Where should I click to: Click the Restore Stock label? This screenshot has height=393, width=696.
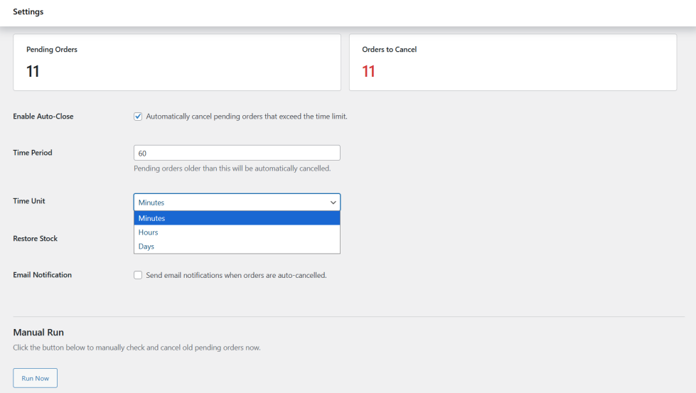point(36,239)
